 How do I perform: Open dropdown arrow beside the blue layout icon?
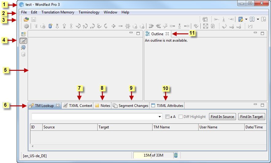(x=258, y=19)
